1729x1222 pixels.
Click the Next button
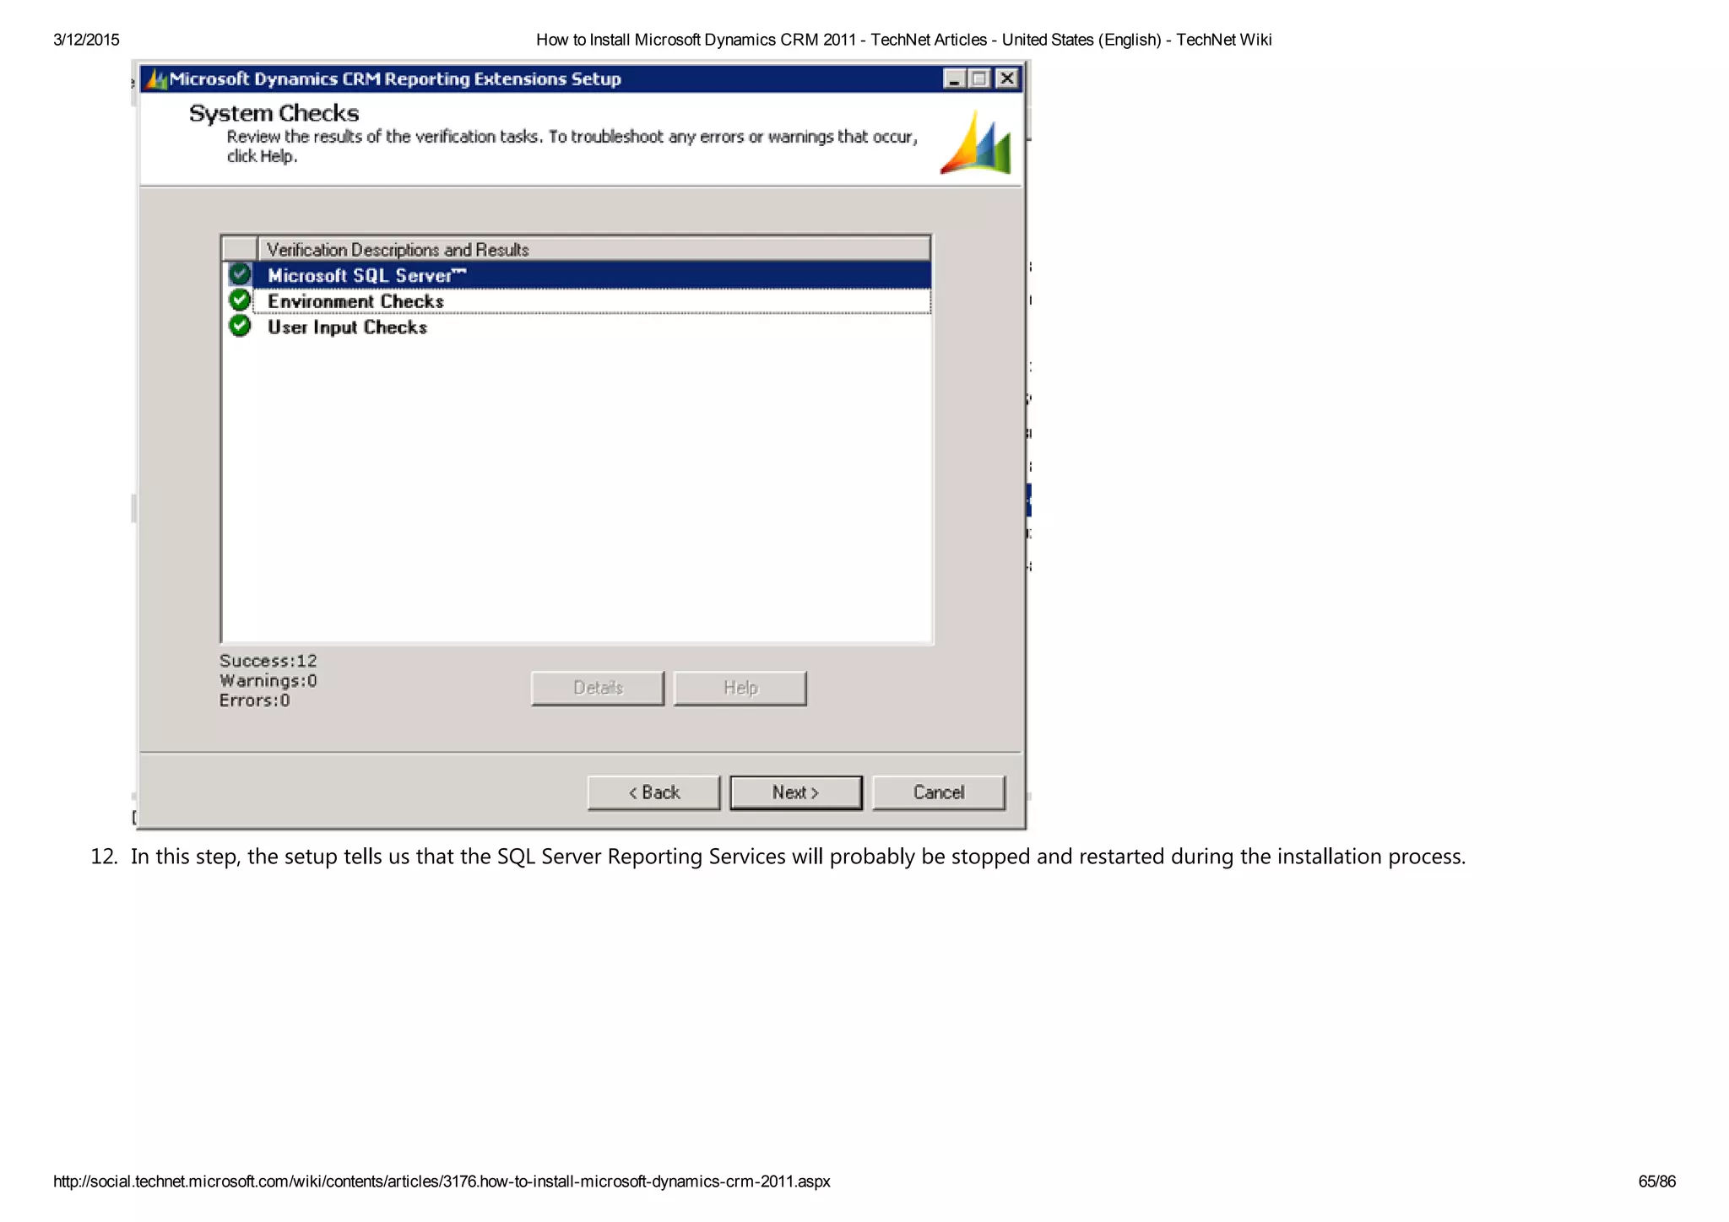point(795,792)
